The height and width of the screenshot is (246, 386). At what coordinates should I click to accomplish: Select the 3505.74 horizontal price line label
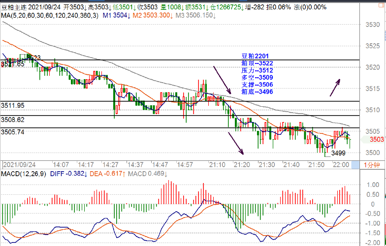(12, 132)
